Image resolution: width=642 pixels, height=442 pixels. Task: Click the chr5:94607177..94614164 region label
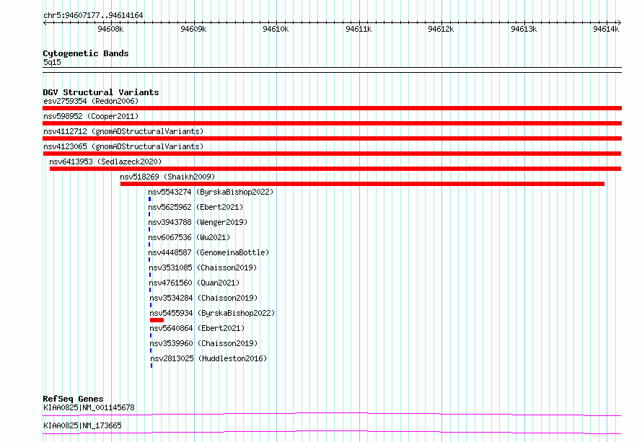pos(93,16)
